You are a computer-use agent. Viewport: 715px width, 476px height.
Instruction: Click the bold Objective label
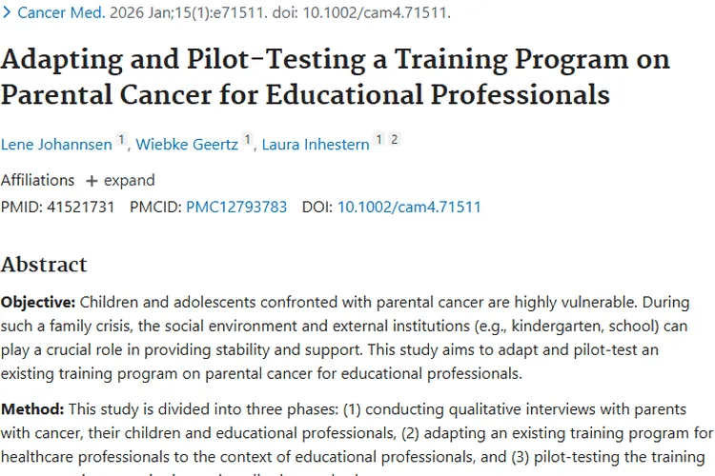coord(38,302)
